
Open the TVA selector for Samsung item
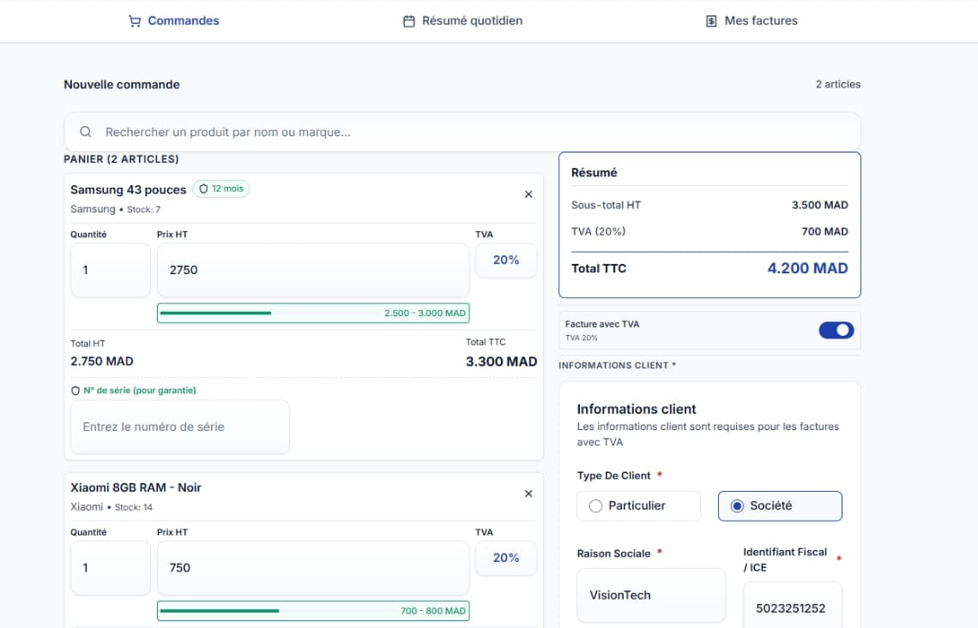coord(506,260)
